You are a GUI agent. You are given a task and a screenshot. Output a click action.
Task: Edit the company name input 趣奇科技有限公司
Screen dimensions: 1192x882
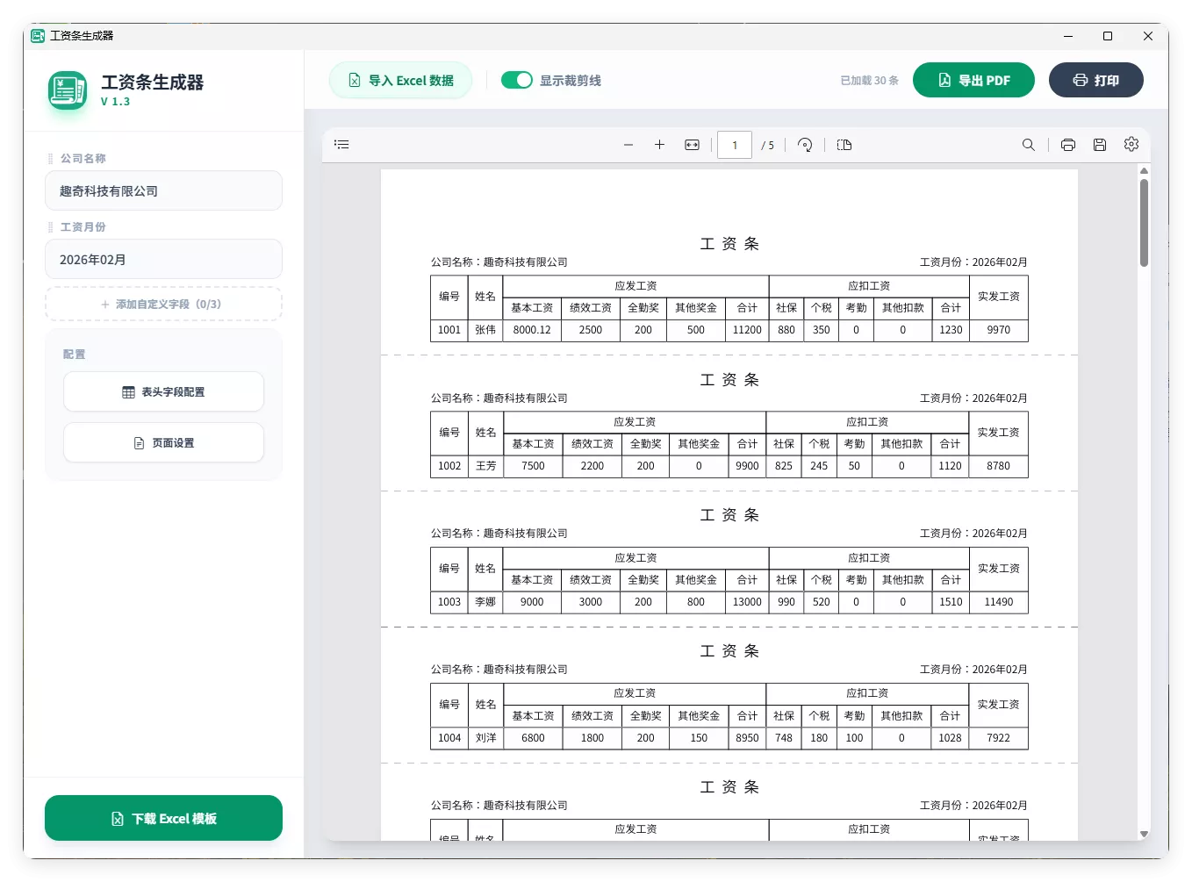click(x=163, y=190)
